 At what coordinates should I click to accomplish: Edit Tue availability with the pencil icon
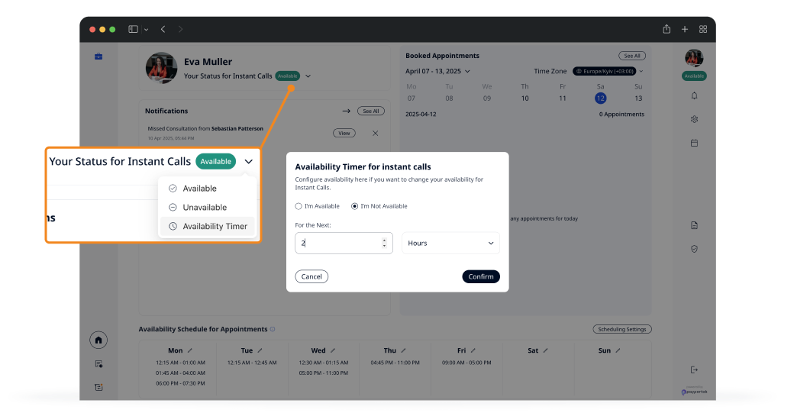pyautogui.click(x=260, y=350)
